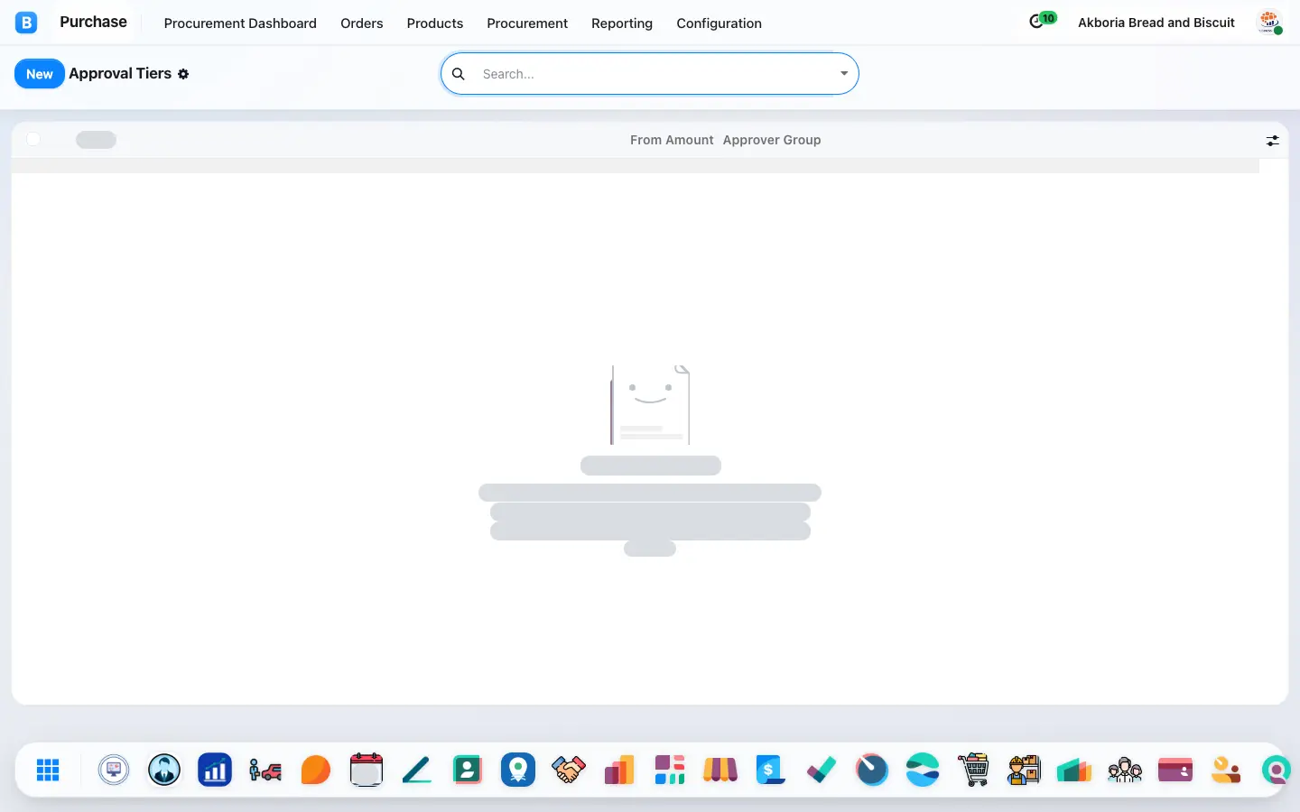The image size is (1300, 812).
Task: Click the blue B home logo
Action: [x=26, y=23]
